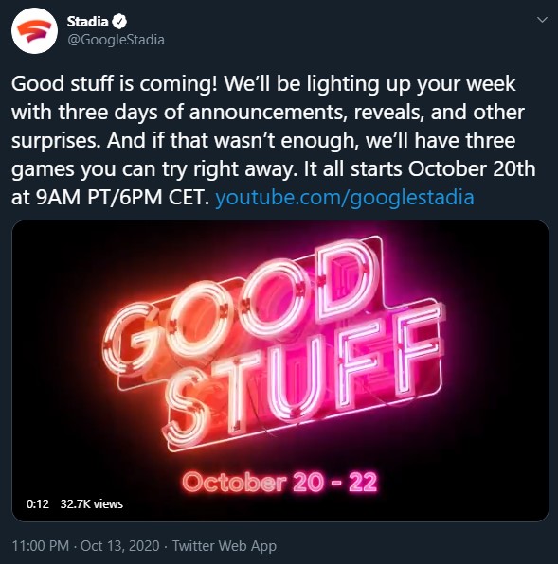Click the 32.7K views counter

(x=92, y=504)
